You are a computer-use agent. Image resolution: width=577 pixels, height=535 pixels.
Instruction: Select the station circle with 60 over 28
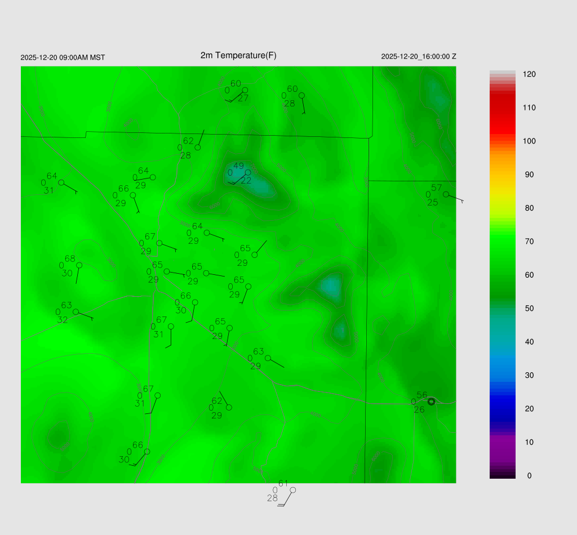pos(301,95)
